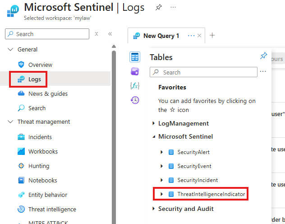This screenshot has height=224, width=285.
Task: Expand the SecurityEvent table
Action: (x=161, y=166)
